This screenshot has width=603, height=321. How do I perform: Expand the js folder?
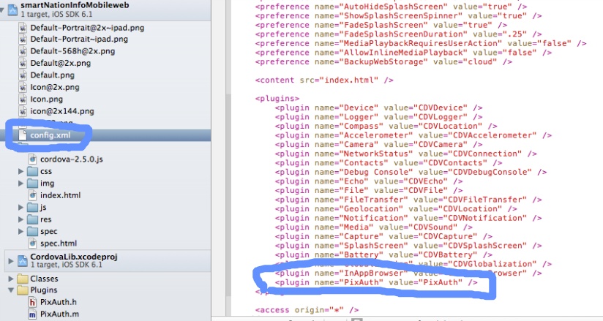click(x=20, y=208)
